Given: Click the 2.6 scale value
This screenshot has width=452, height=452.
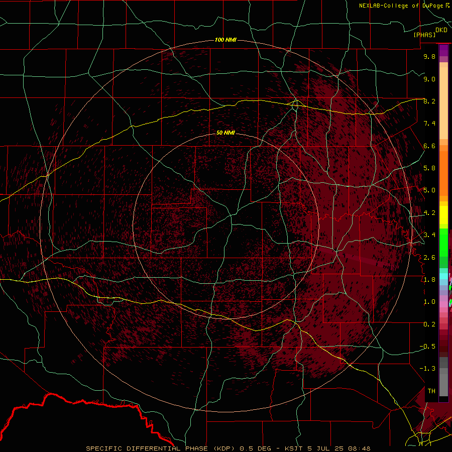Looking at the screenshot, I should point(429,257).
